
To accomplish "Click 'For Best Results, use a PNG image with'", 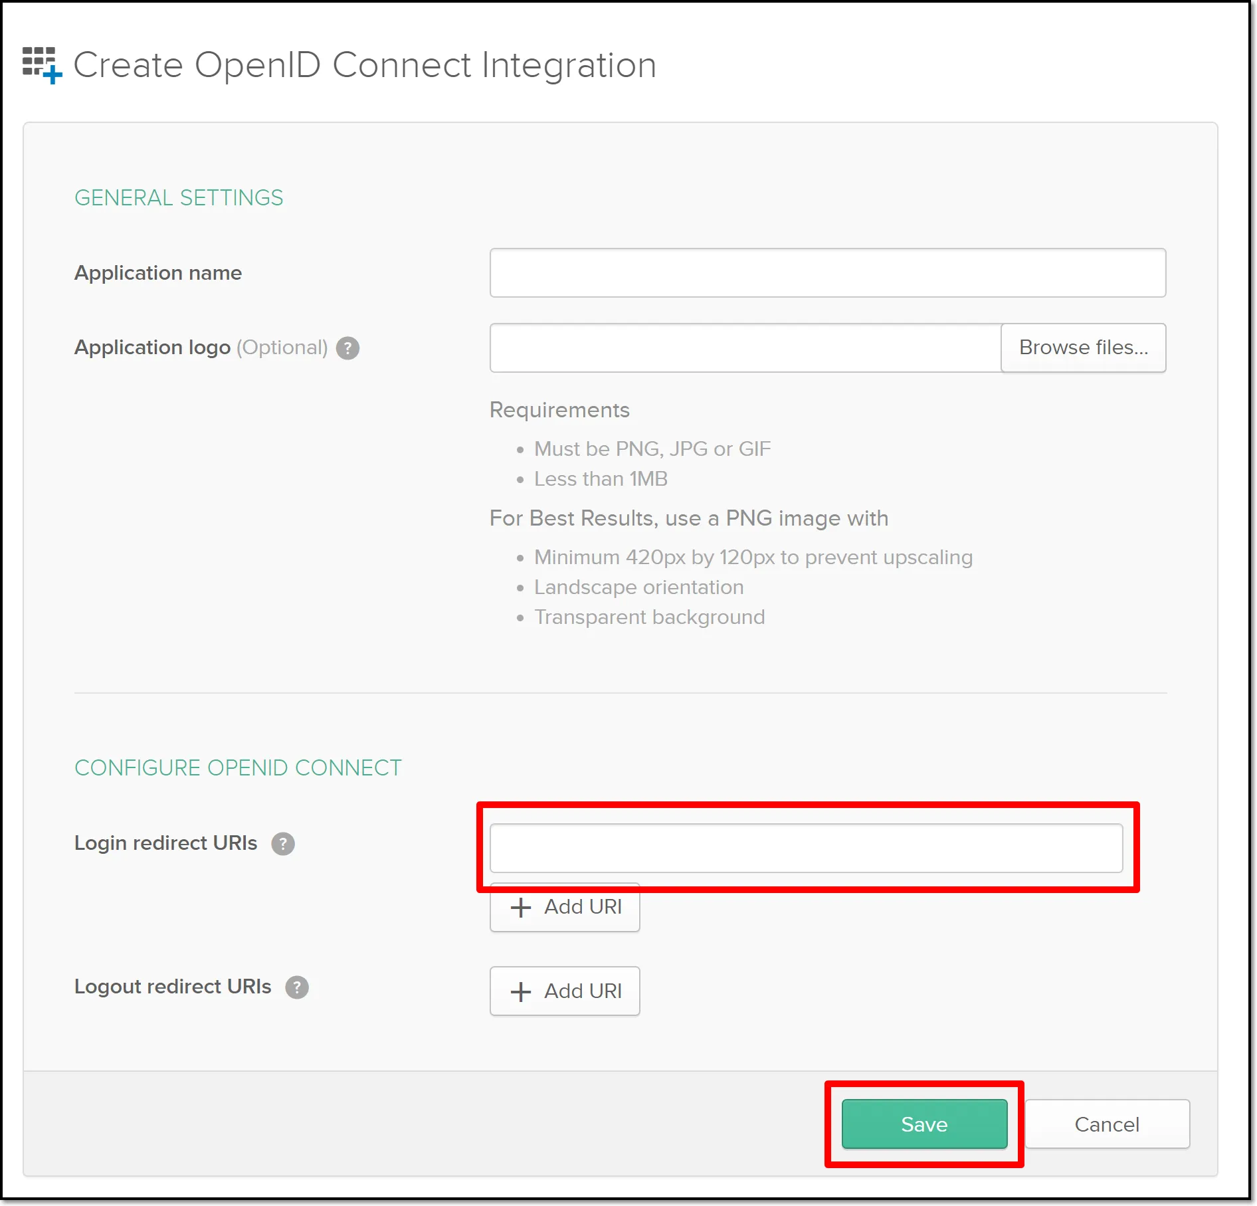I will click(689, 518).
